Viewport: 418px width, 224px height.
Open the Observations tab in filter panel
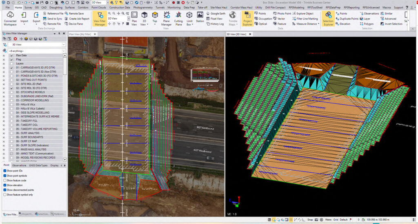tap(19, 165)
